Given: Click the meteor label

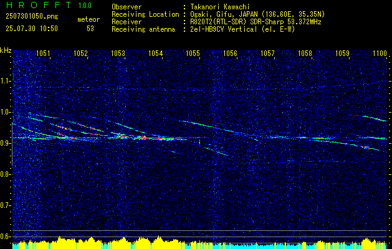Looking at the screenshot, I should (88, 19).
